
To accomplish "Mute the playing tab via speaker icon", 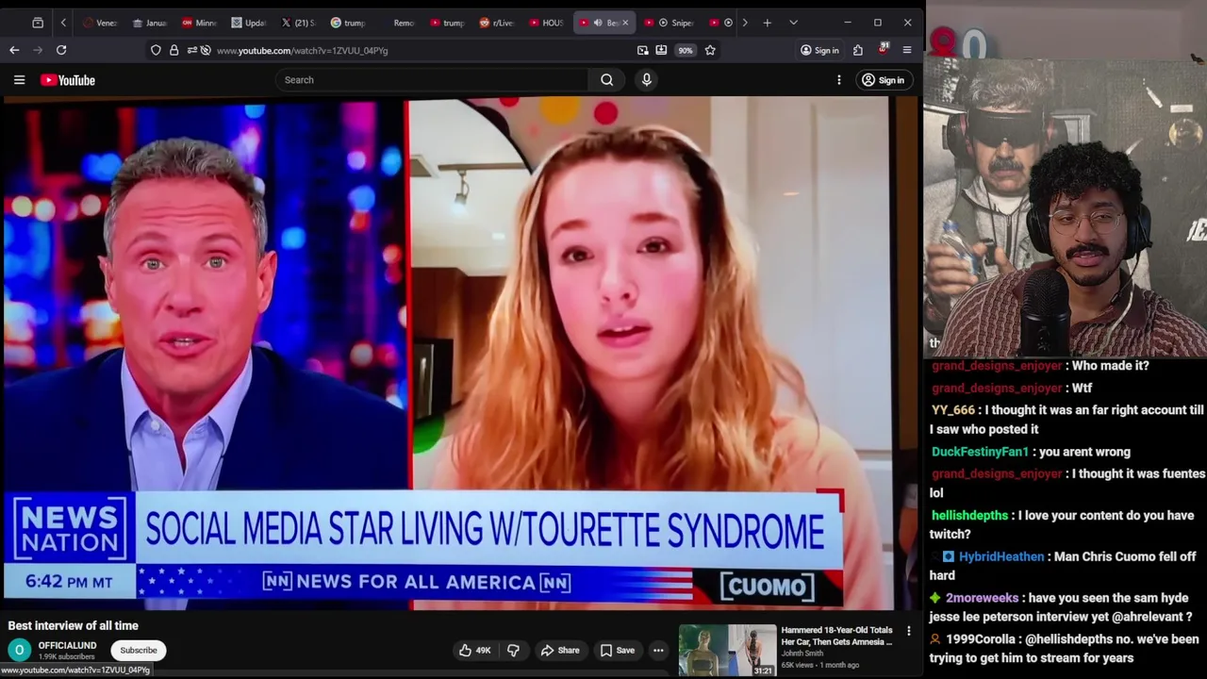I will click(x=597, y=23).
